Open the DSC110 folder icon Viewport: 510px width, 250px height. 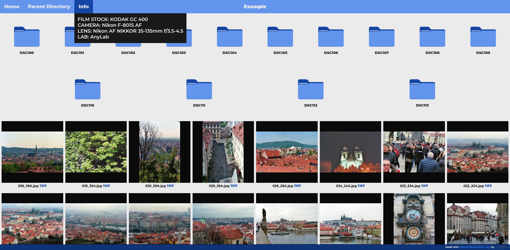(87, 90)
